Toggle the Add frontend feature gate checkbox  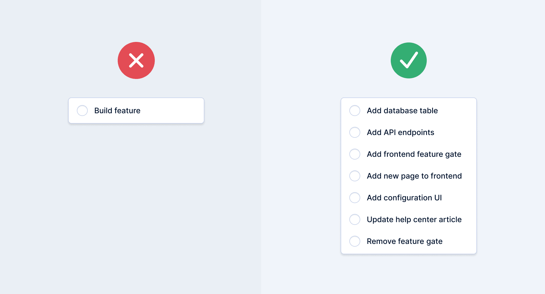[x=355, y=154]
